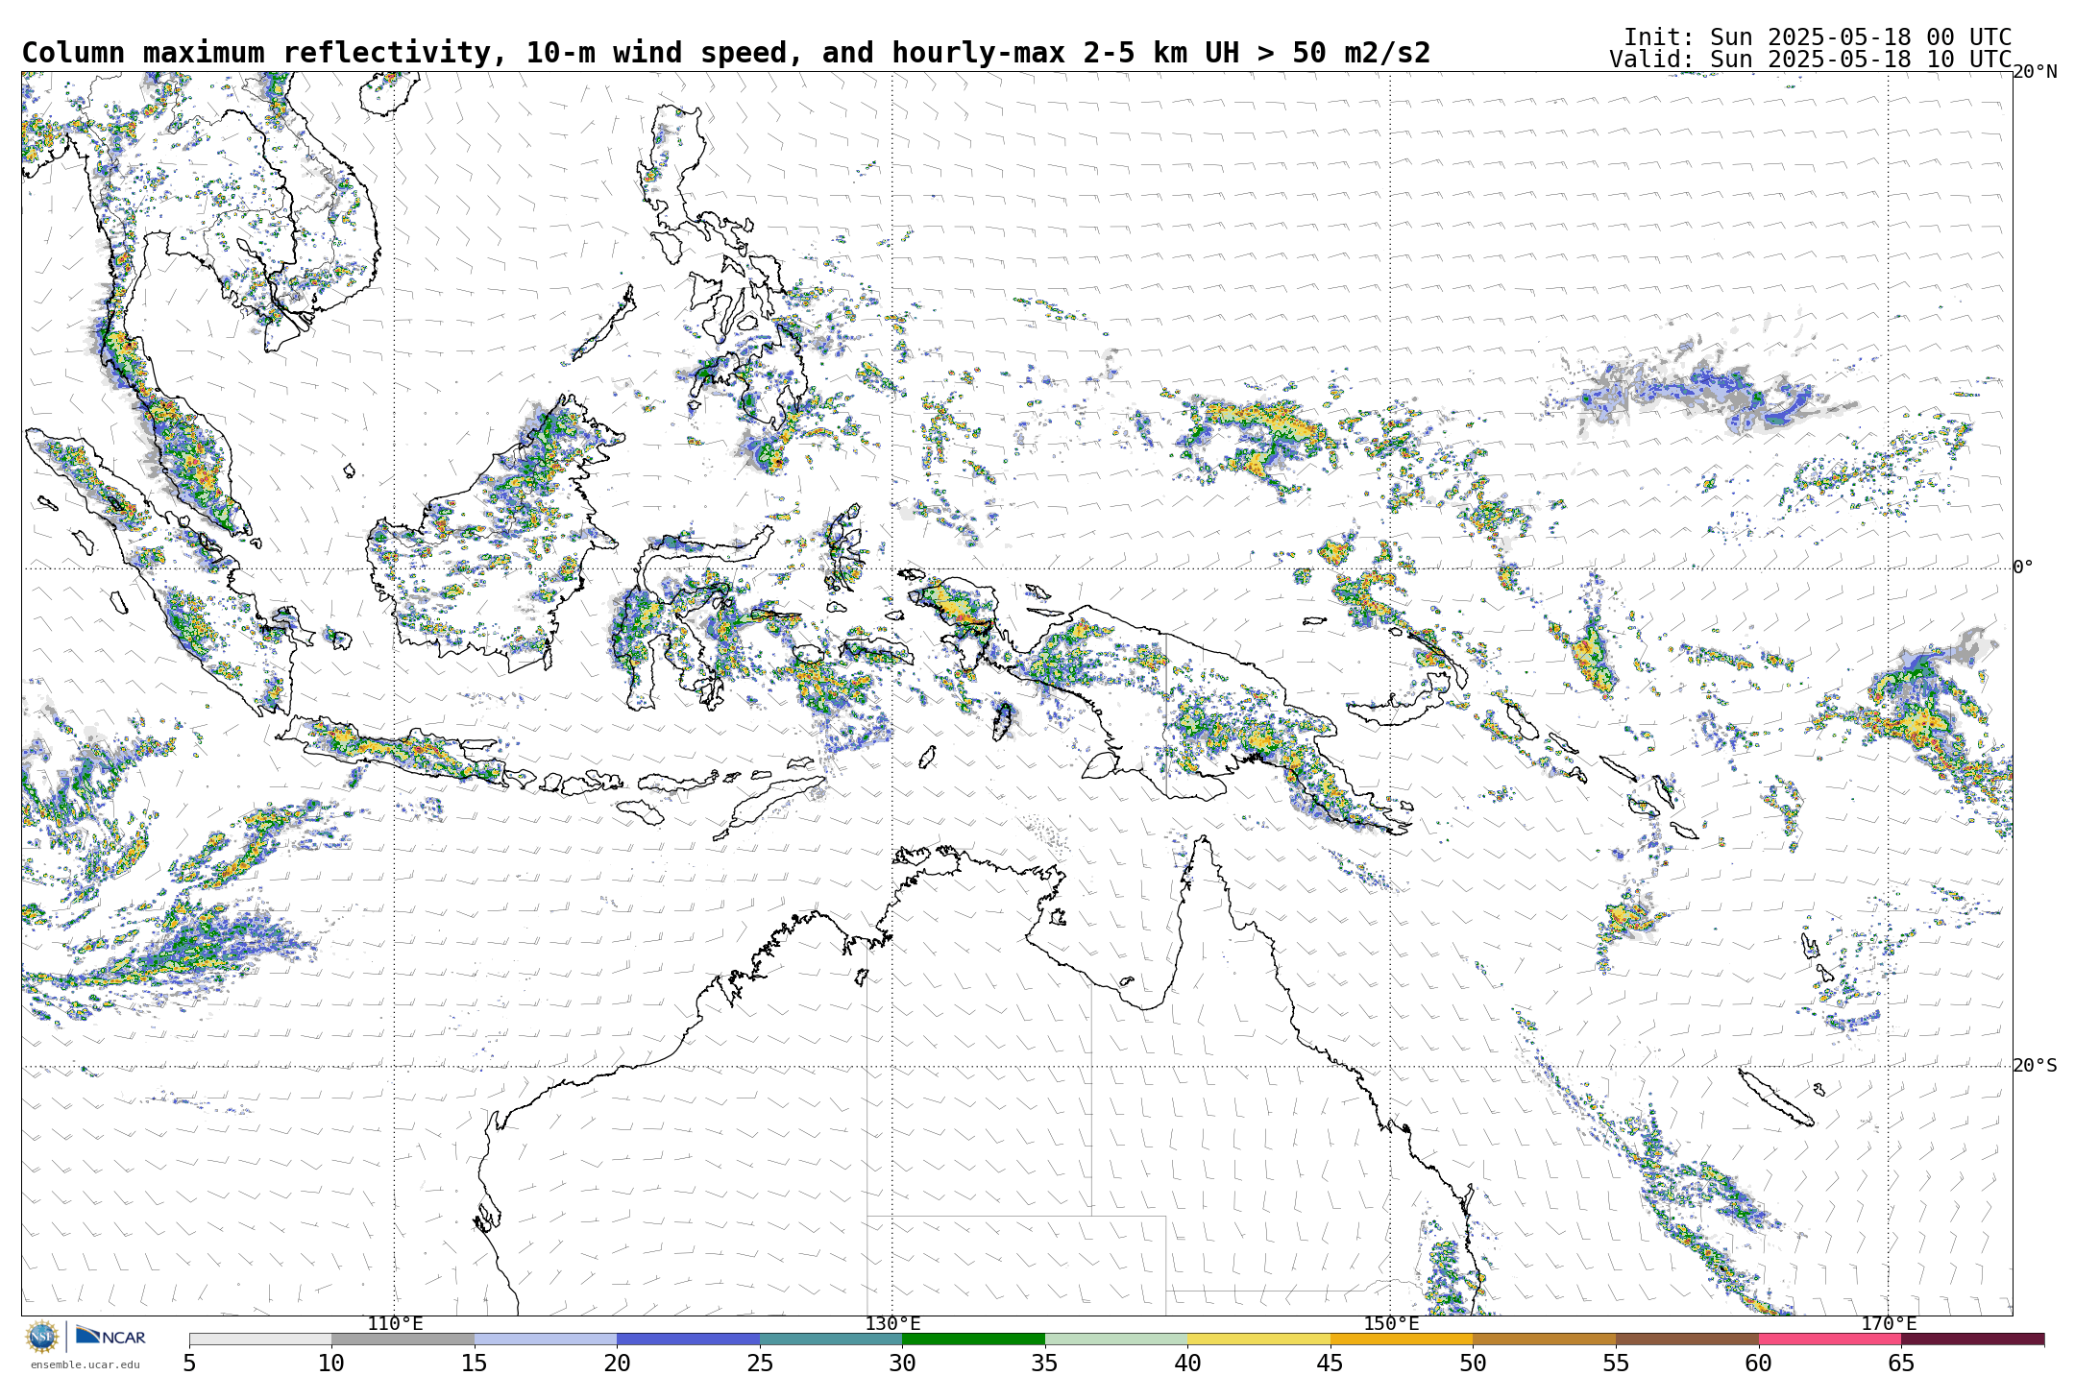The width and height of the screenshot is (2075, 1376).
Task: Pick the pink 60-65 colorbar segment
Action: (1829, 1339)
